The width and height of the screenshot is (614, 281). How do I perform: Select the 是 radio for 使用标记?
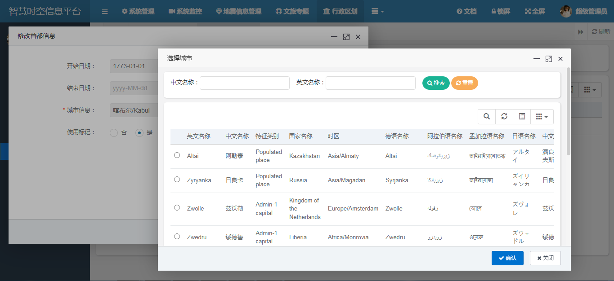tap(139, 132)
